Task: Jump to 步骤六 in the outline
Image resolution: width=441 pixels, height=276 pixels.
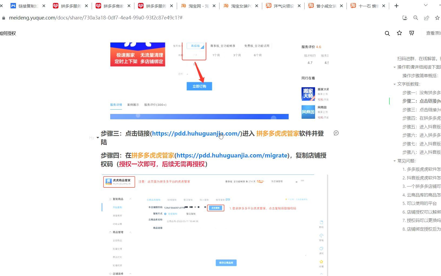Action: (422, 135)
